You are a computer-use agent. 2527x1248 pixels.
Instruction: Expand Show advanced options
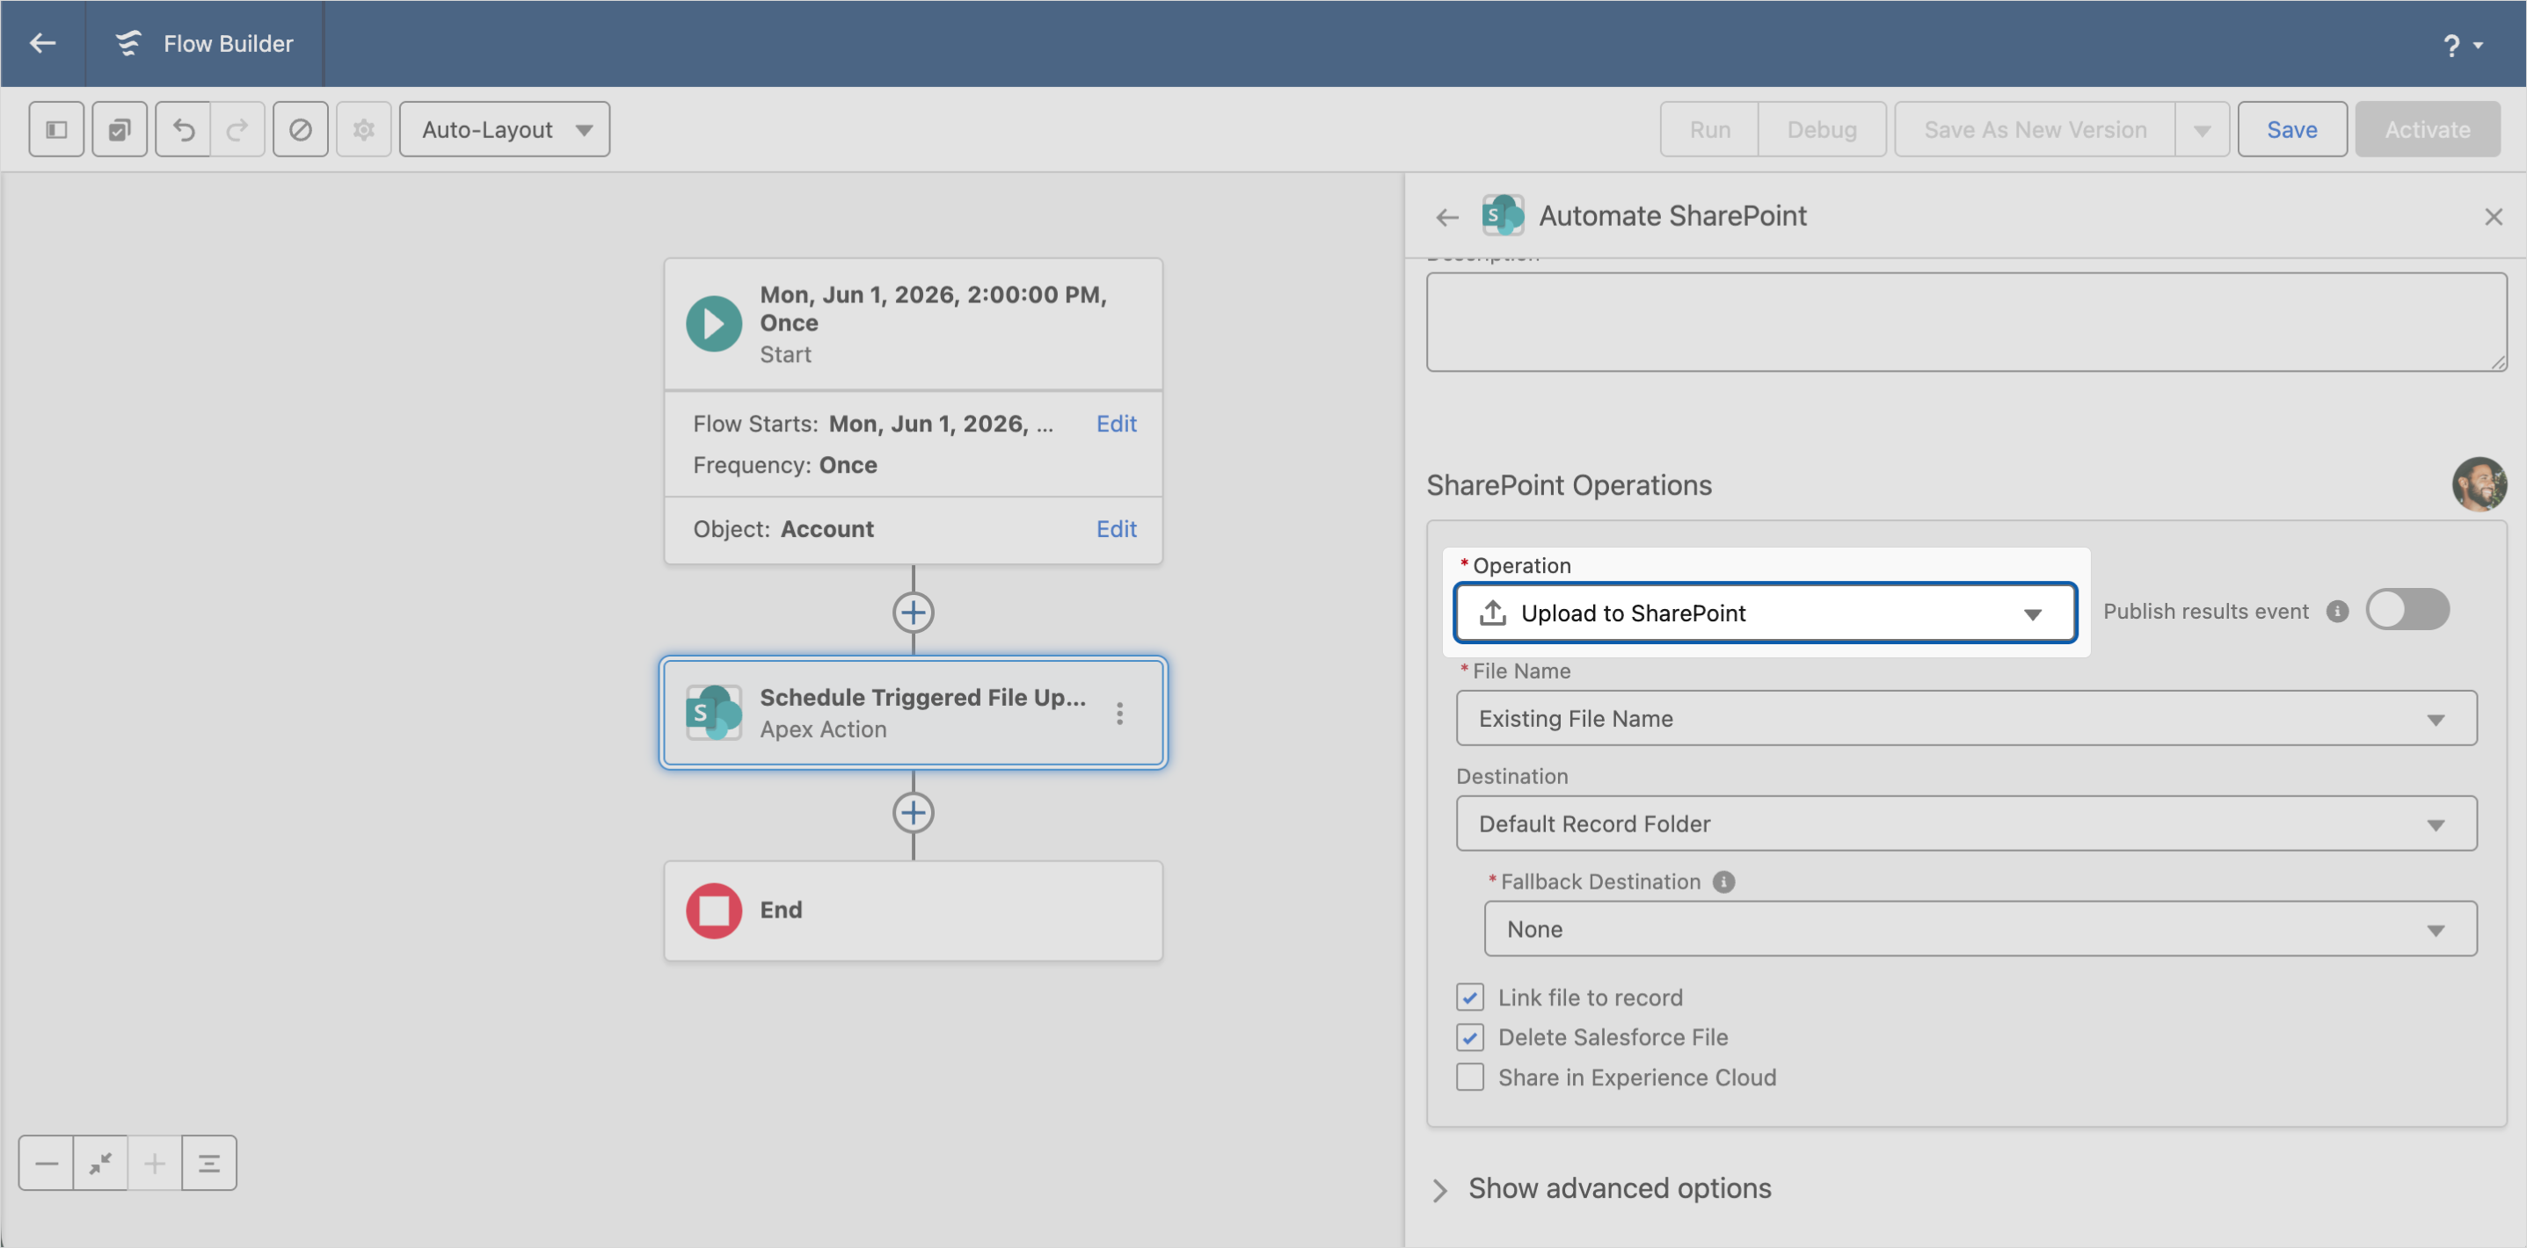click(1601, 1189)
